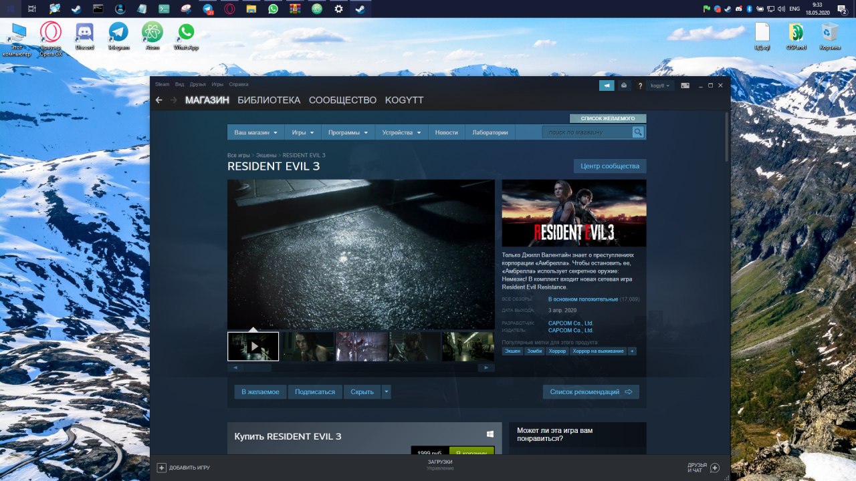This screenshot has height=481, width=856.
Task: Play the first trailer thumbnail
Action: point(253,347)
